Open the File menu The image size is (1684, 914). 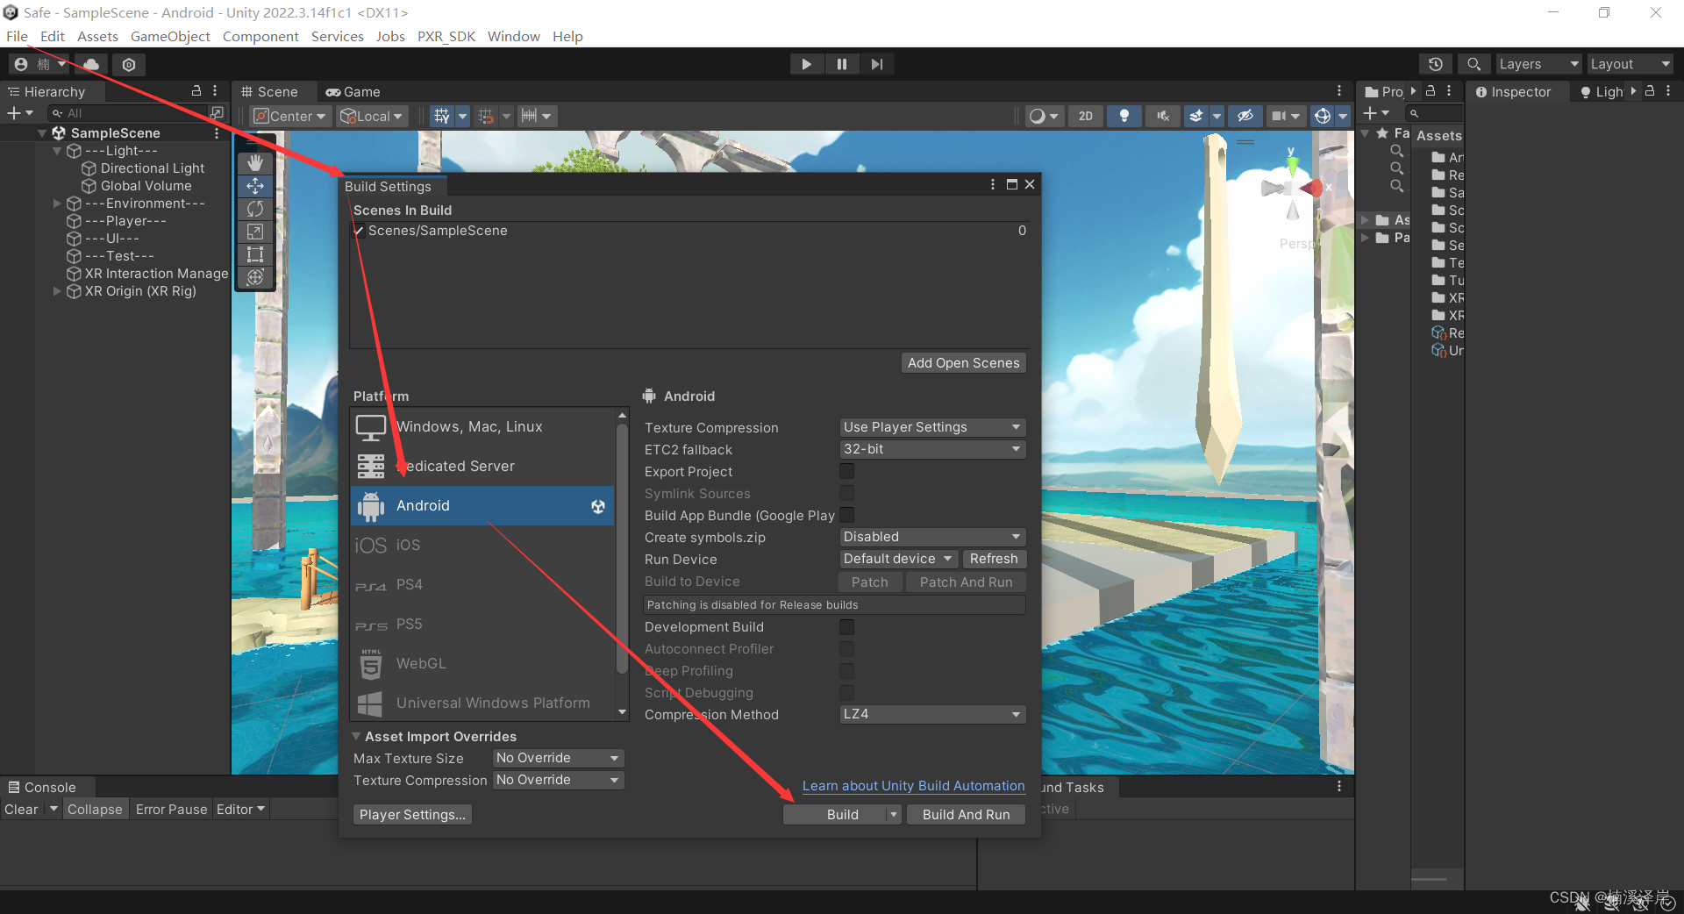pyautogui.click(x=17, y=36)
